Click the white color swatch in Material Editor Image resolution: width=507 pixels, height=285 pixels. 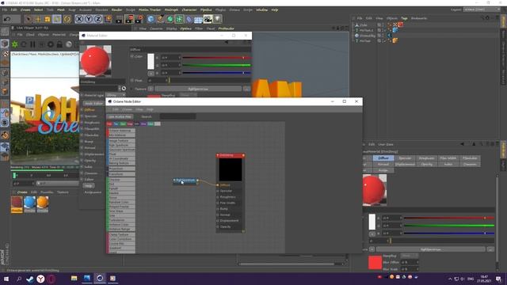(x=151, y=62)
